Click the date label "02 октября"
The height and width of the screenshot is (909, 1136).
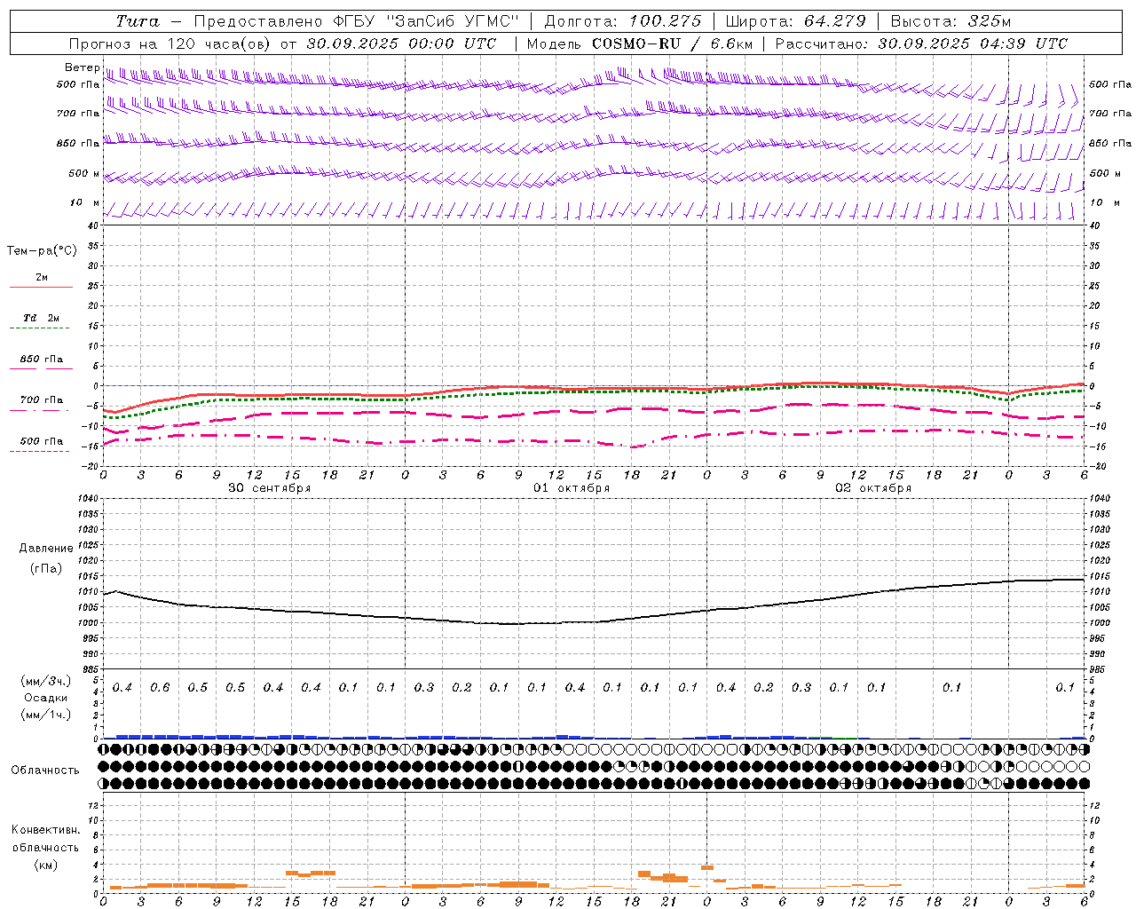coord(873,488)
